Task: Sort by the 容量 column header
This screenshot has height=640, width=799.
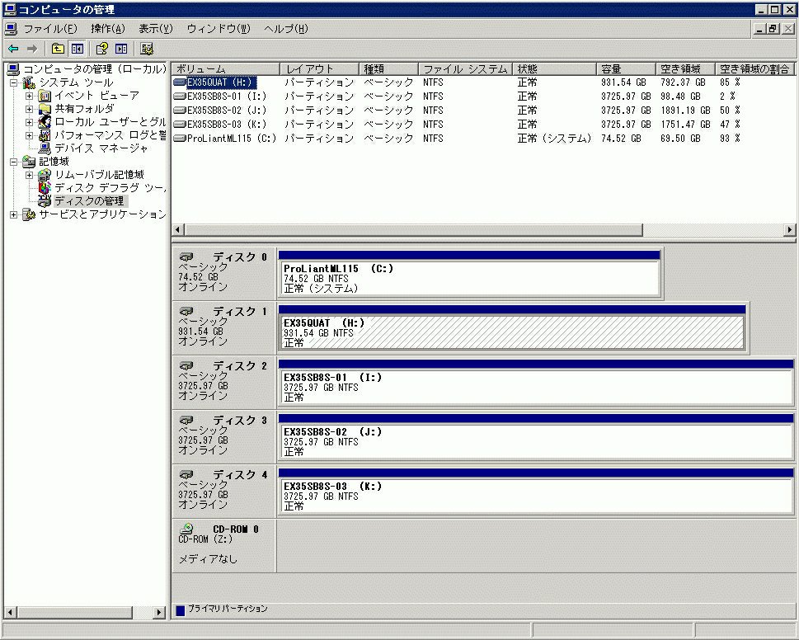Action: [626, 68]
